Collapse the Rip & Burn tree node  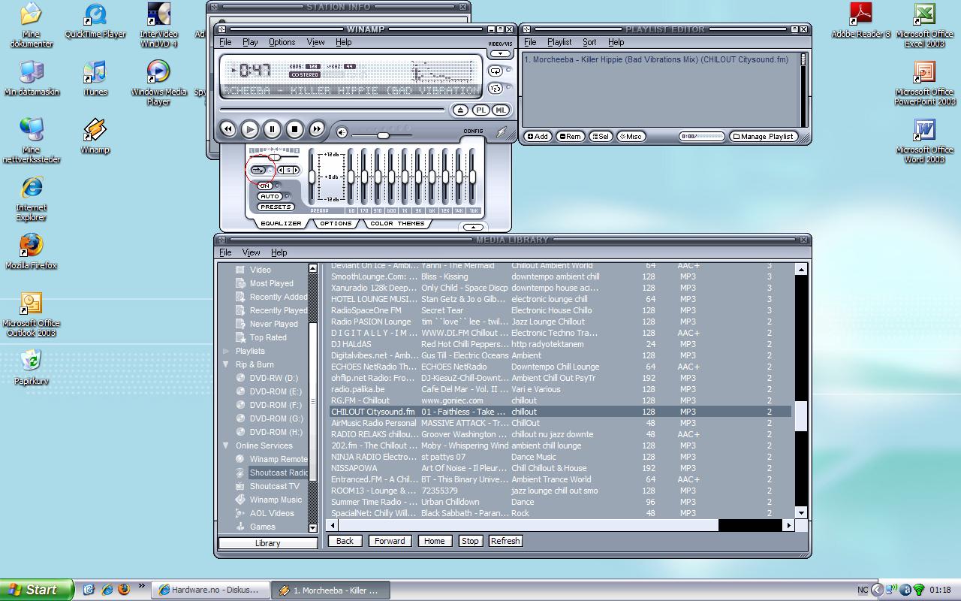point(226,364)
